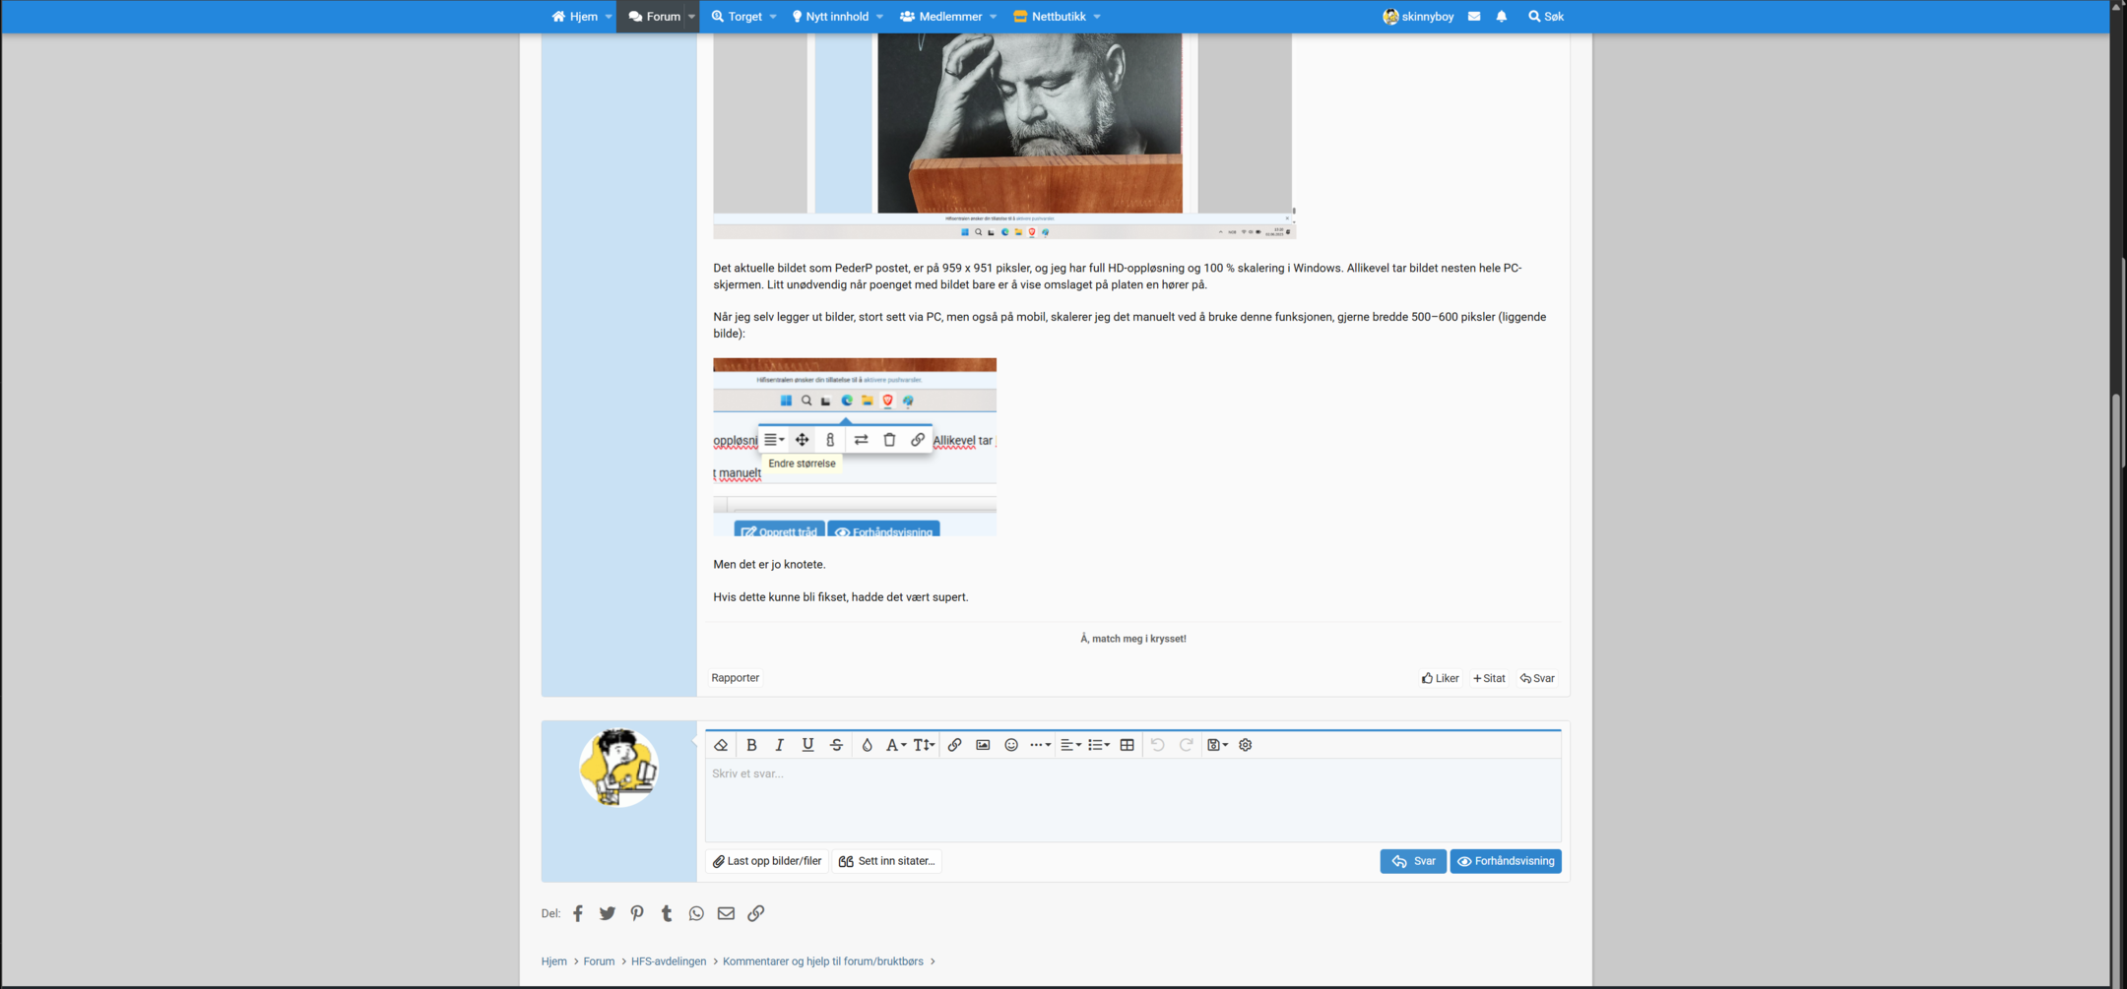The height and width of the screenshot is (989, 2127).
Task: Click 'Last opp bilder/filer' upload button
Action: [767, 861]
